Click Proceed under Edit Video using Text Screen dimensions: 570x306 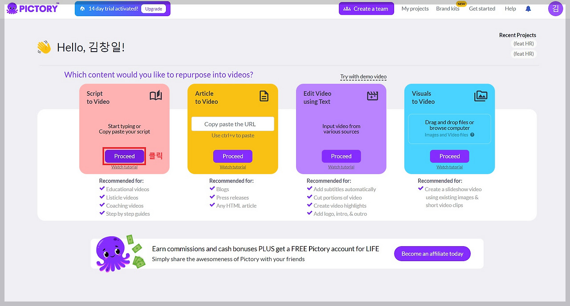pyautogui.click(x=341, y=156)
